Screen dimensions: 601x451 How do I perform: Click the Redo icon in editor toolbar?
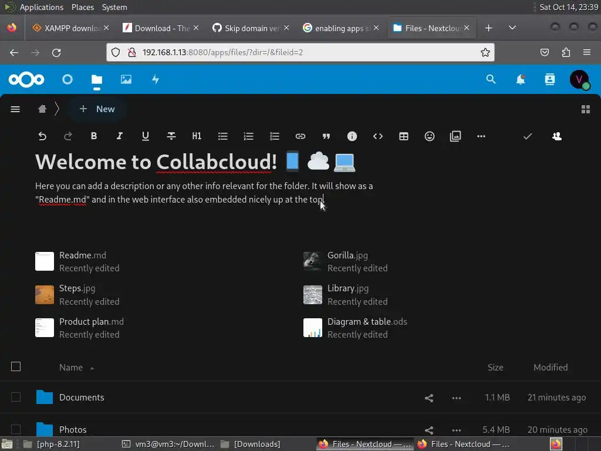[68, 136]
